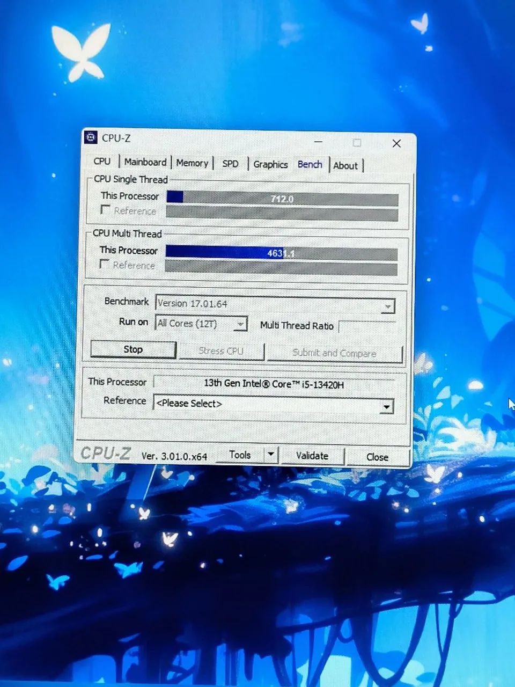The image size is (515, 687).
Task: Minimize the CPU-Z window
Action: (x=319, y=142)
